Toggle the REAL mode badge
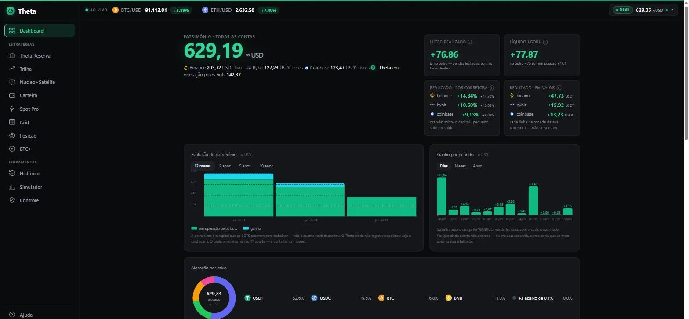 623,10
